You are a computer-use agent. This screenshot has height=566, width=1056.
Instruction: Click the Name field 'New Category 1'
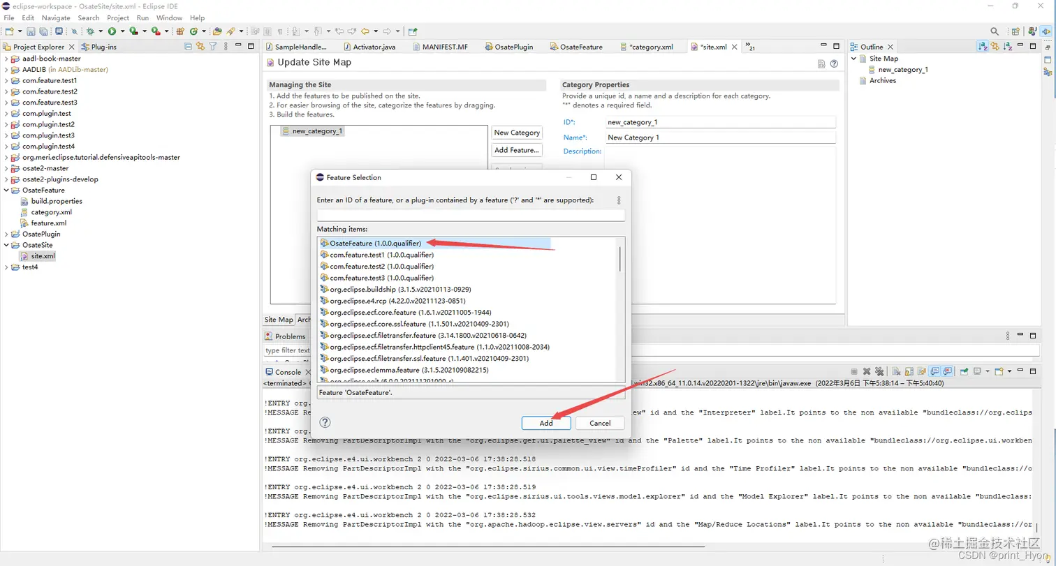click(720, 137)
